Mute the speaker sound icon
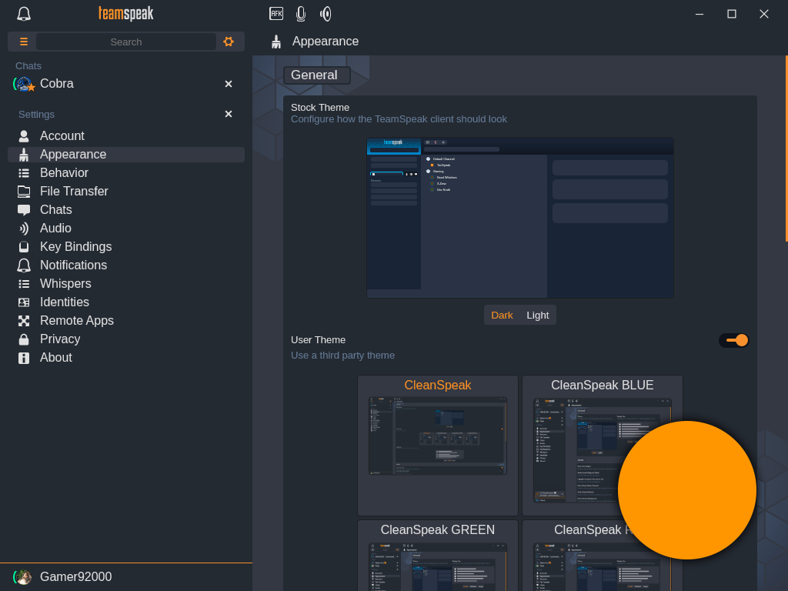Image resolution: width=788 pixels, height=591 pixels. 326,14
